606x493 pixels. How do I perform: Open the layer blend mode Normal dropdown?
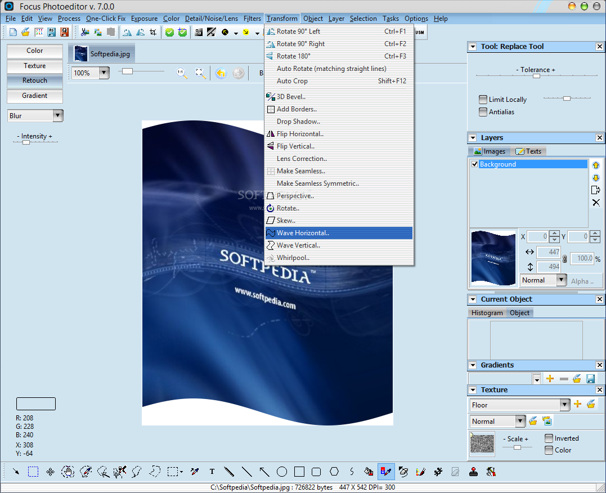(562, 280)
